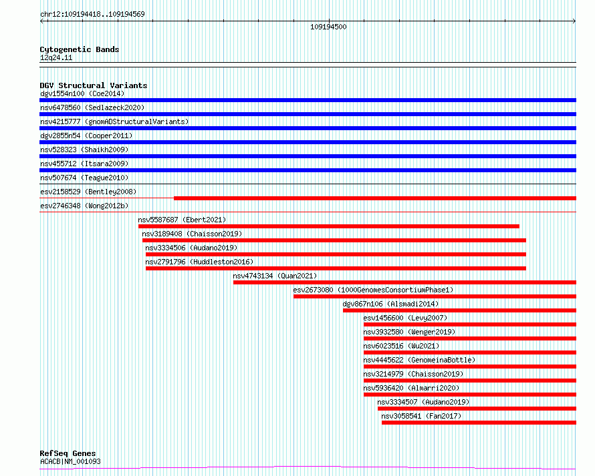Open esv2746348 (Wong2012b) variant details

(84, 206)
